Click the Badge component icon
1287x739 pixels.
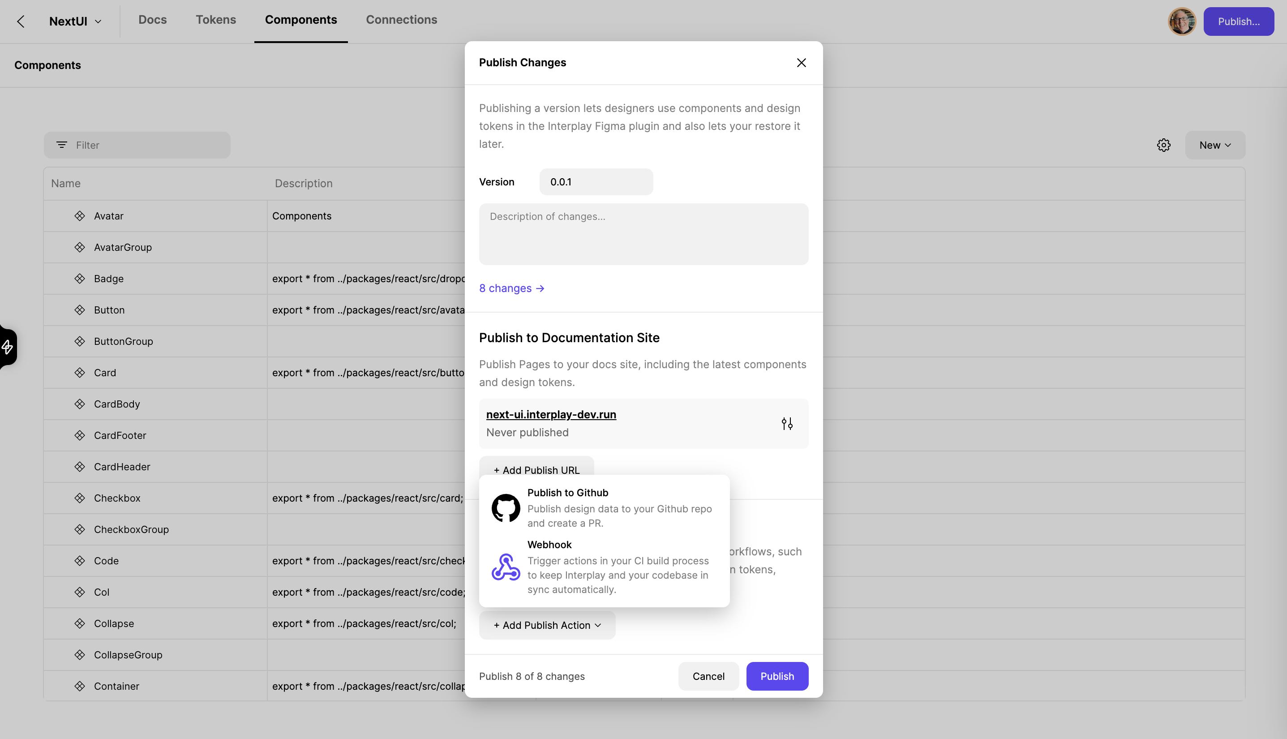point(80,279)
